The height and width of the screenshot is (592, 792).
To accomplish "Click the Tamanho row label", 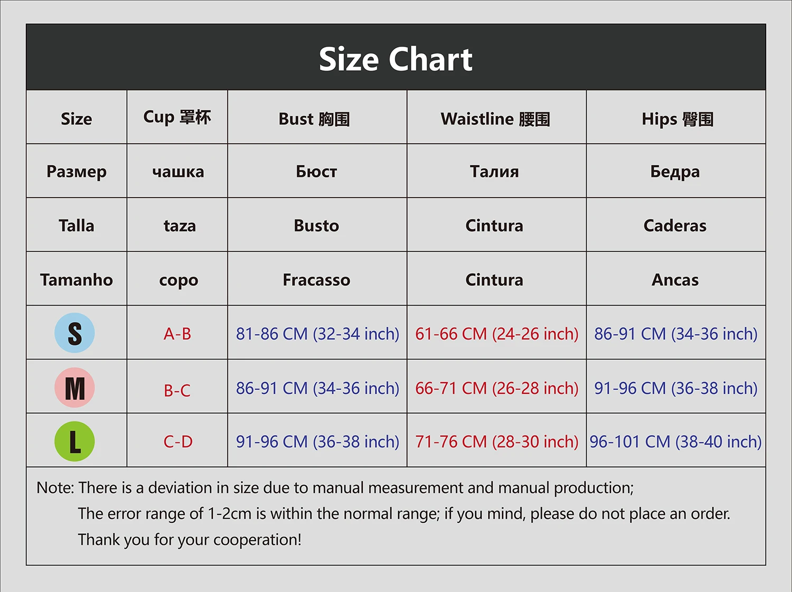I will coord(77,279).
